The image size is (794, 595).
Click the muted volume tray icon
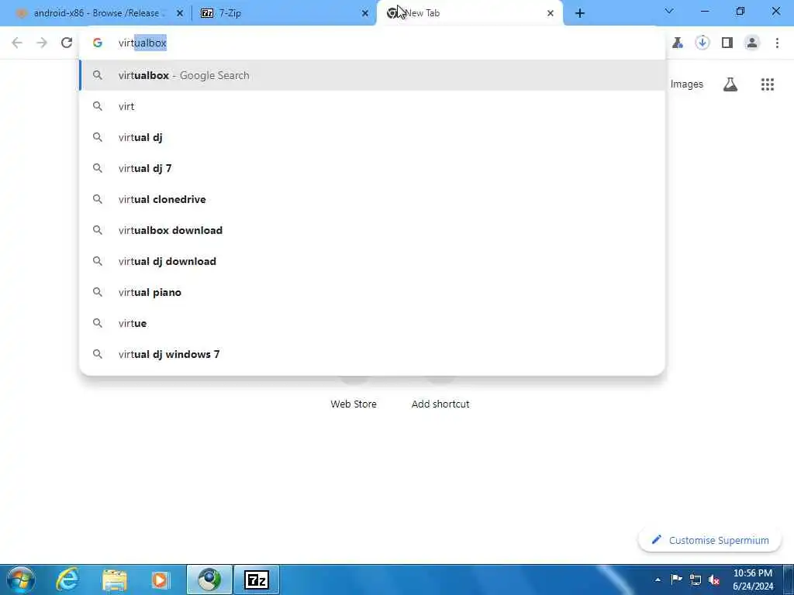pyautogui.click(x=714, y=580)
